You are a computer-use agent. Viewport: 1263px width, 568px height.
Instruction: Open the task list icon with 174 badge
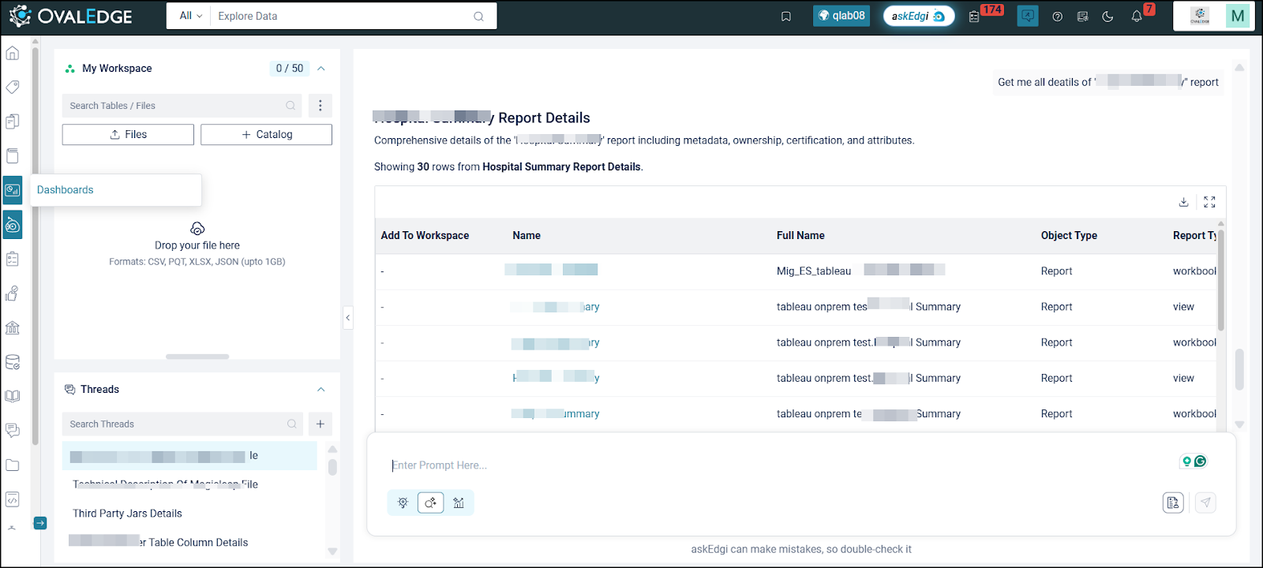(975, 16)
